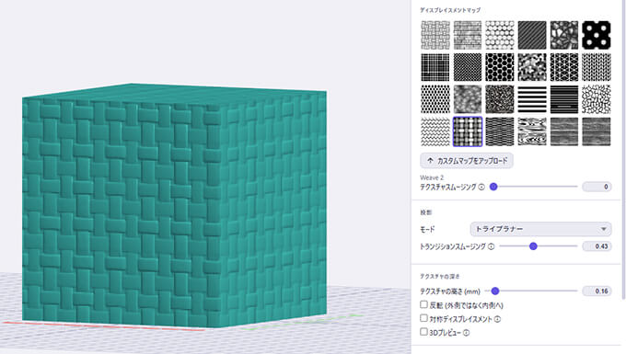626x354 pixels.
Task: Choose the brick wall texture thumbnail
Action: pyautogui.click(x=468, y=36)
